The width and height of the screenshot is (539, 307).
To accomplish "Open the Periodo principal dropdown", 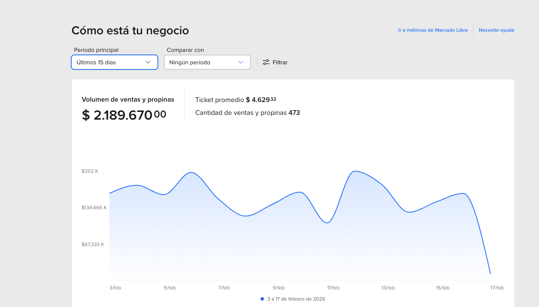I will coord(114,62).
